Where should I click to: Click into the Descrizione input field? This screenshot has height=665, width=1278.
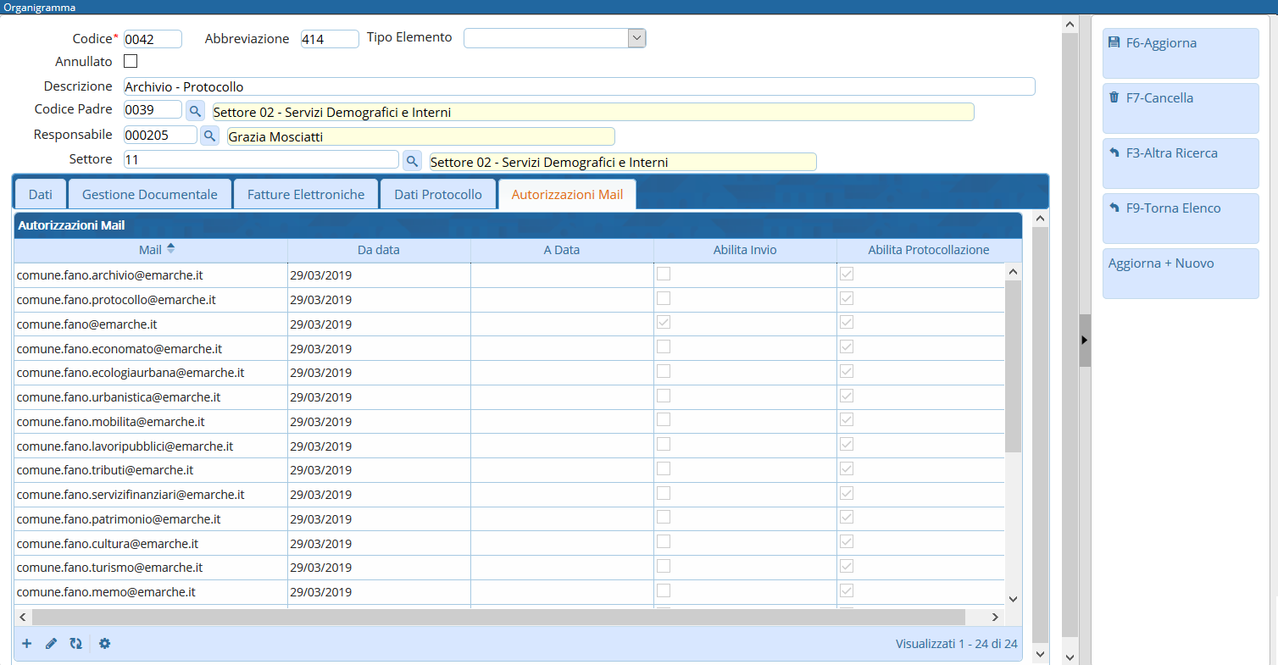click(x=579, y=86)
